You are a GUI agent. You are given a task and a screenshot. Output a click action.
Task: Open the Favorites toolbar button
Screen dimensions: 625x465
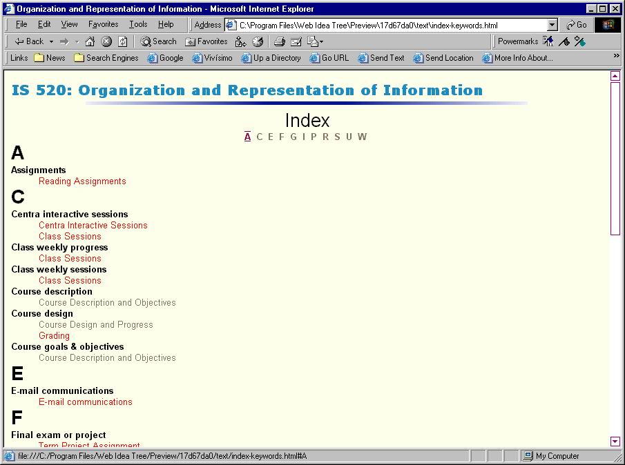[x=206, y=41]
